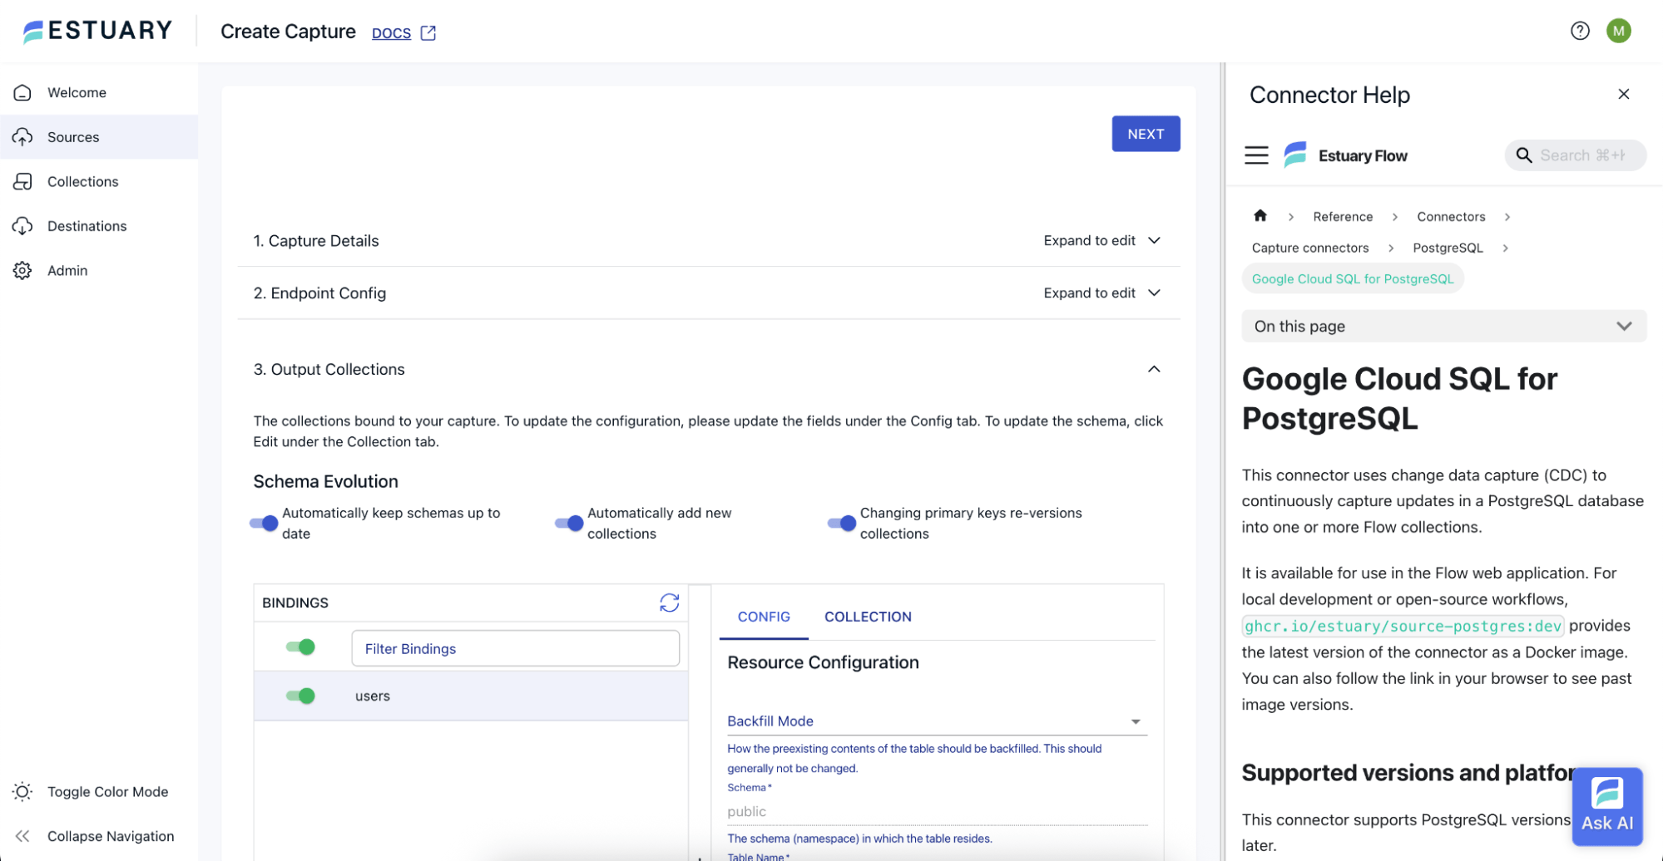1663x861 pixels.
Task: Open the DOCS link
Action: 391,32
